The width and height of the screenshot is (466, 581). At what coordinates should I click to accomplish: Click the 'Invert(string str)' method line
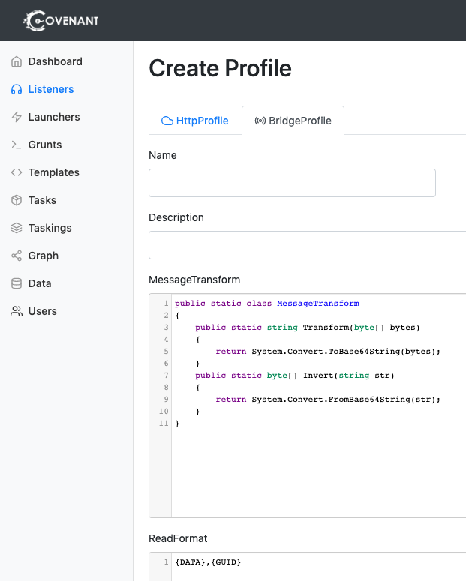point(295,376)
